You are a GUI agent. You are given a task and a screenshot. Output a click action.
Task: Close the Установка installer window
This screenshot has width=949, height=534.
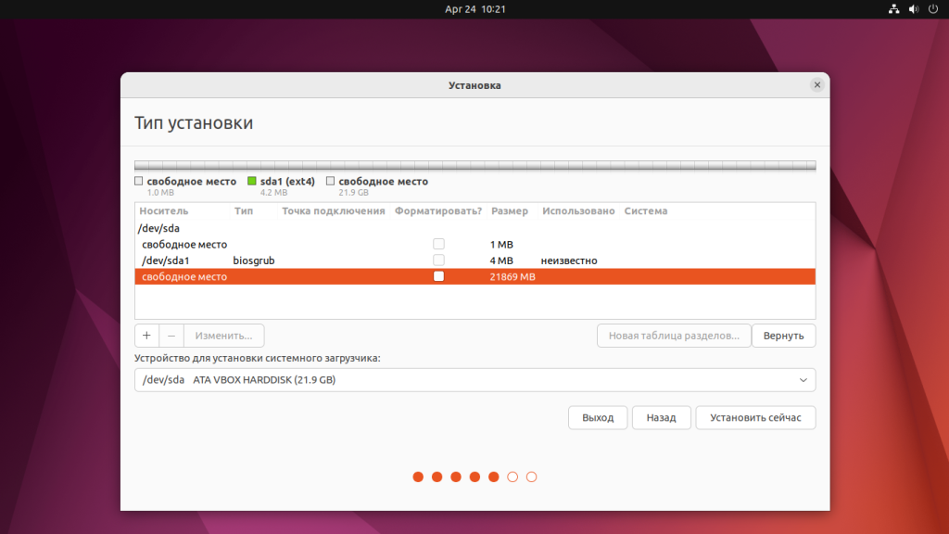816,85
